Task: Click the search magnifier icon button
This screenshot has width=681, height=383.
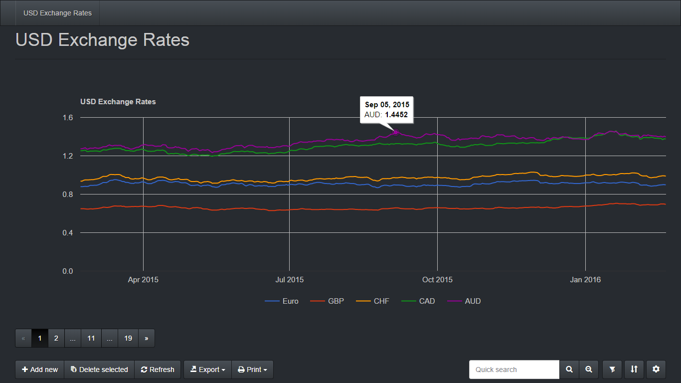Action: [x=569, y=370]
